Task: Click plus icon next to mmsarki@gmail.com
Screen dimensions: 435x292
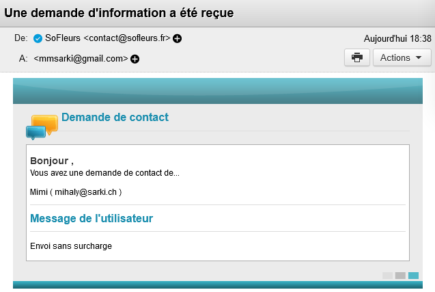Action: tap(135, 59)
